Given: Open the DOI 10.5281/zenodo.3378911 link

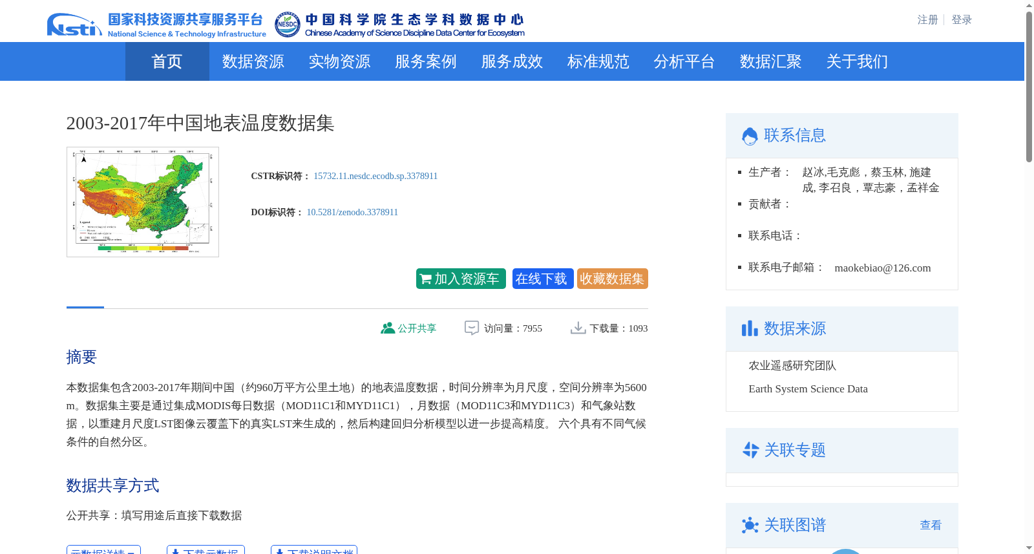Looking at the screenshot, I should pos(352,212).
